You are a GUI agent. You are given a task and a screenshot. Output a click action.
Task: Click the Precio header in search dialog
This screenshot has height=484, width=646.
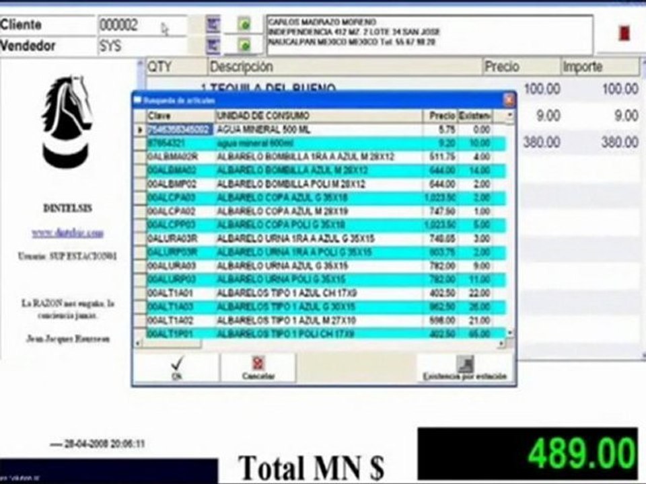point(440,116)
